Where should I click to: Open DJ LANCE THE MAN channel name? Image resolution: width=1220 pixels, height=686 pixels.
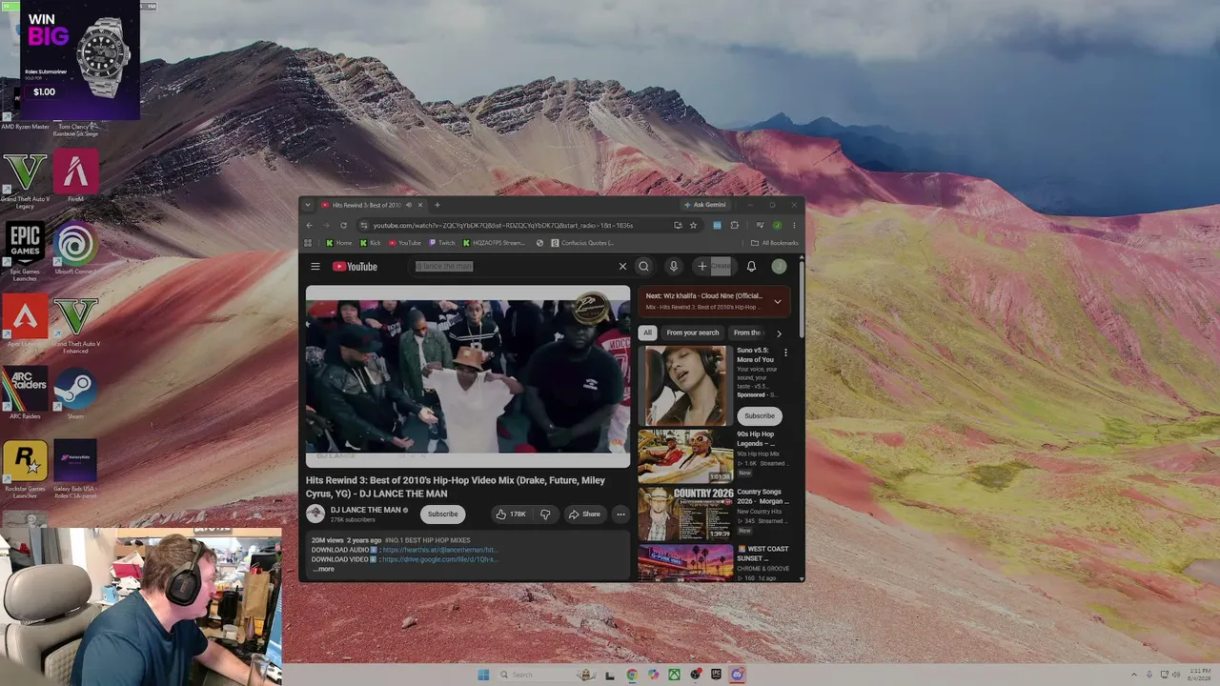[366, 510]
